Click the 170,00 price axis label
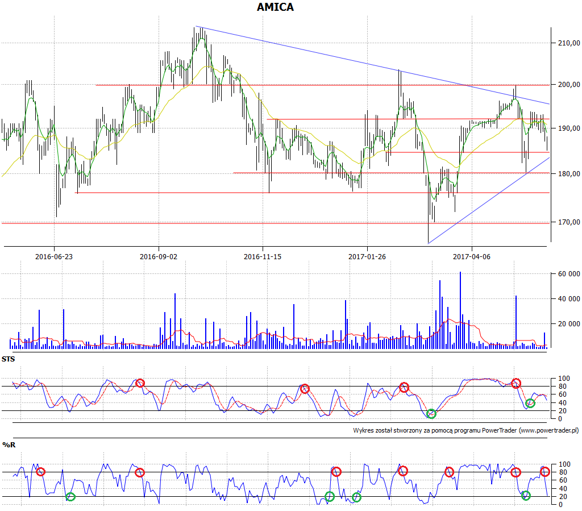 (568, 222)
